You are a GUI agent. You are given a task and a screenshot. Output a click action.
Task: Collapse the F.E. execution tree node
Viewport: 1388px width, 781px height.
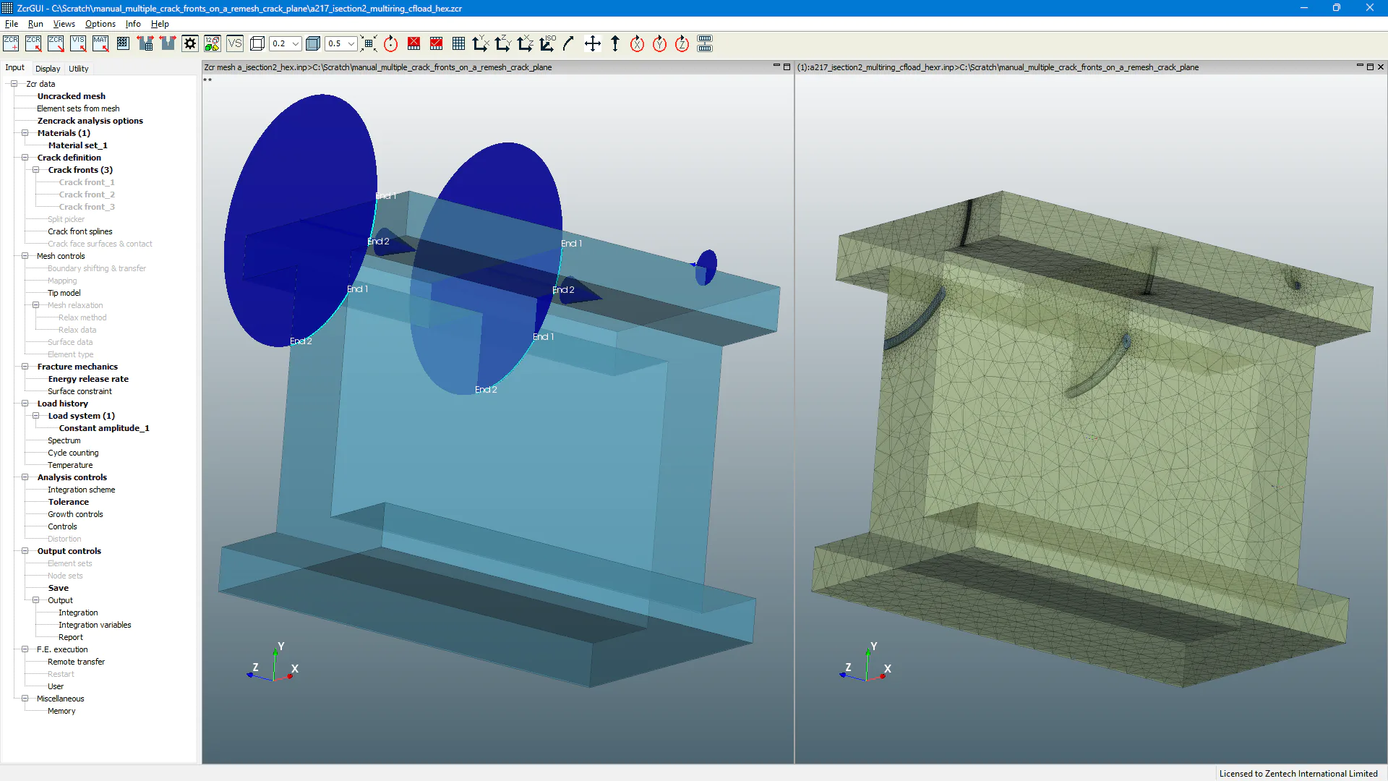(x=25, y=649)
